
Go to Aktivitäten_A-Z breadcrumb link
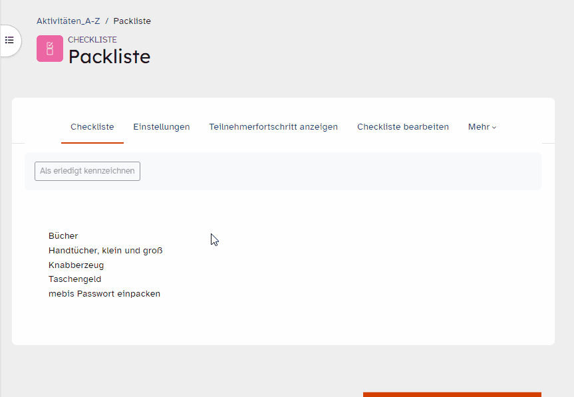68,21
